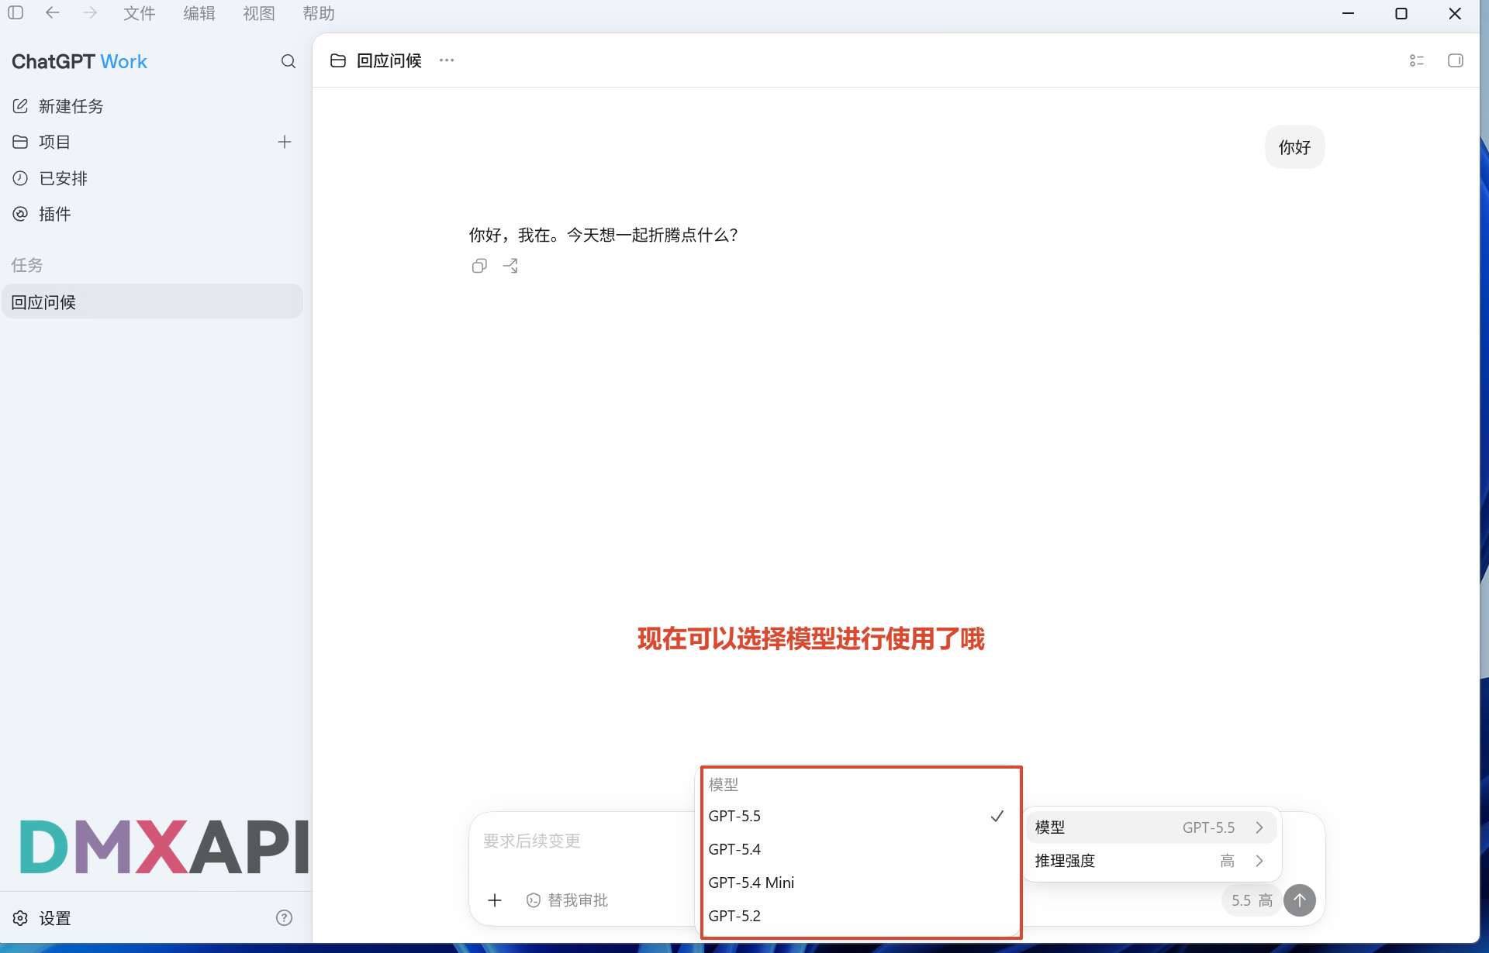Click the 你好 user message bubble

[x=1295, y=147]
